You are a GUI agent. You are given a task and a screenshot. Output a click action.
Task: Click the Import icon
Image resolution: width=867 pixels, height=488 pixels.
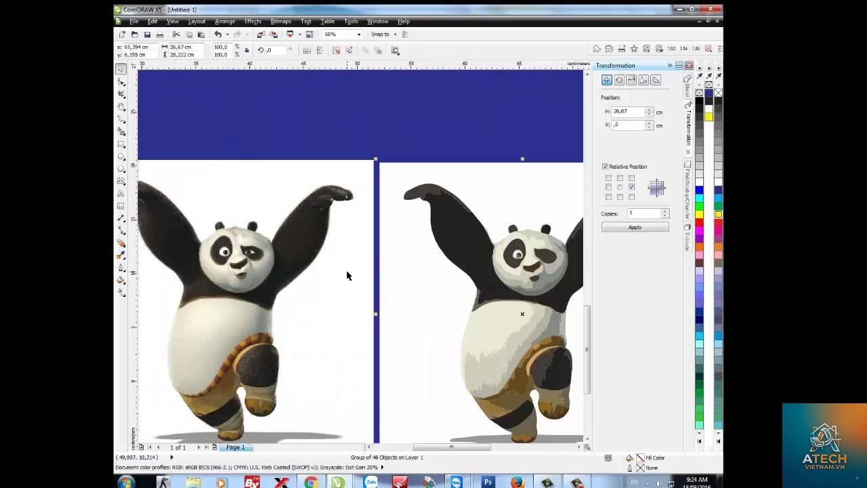click(x=261, y=34)
